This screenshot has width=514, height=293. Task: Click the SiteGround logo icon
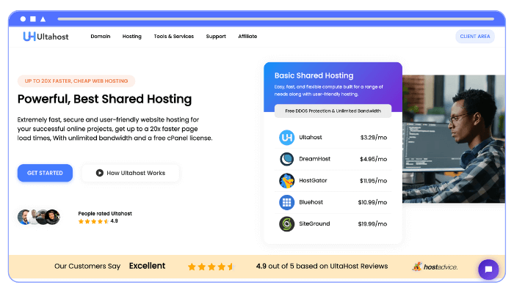click(286, 224)
